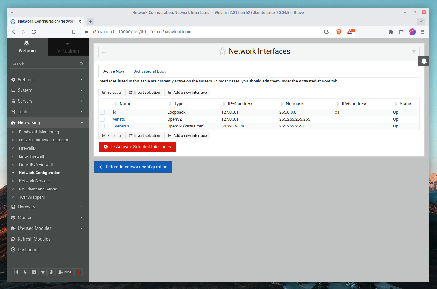Switch to the Activated at Boot tab
This screenshot has width=437, height=289.
(150, 71)
